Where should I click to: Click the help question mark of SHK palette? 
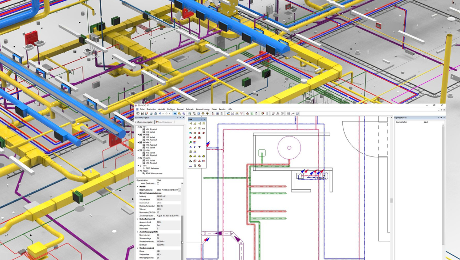pos(201,119)
